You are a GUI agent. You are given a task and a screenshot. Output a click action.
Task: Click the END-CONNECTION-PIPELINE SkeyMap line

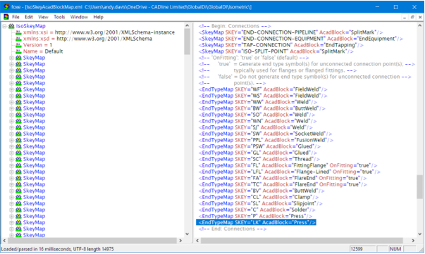click(290, 32)
